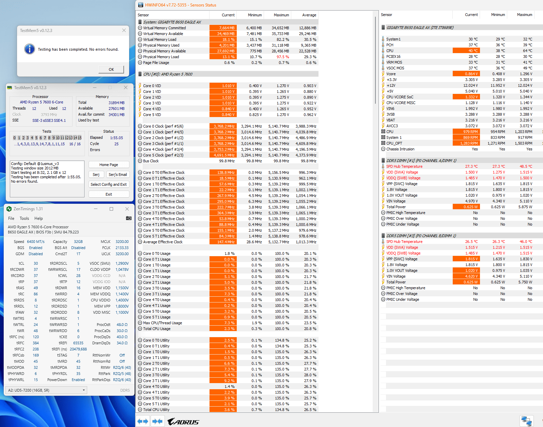Select the CPU VCORE SoC voltage row

(x=462, y=97)
